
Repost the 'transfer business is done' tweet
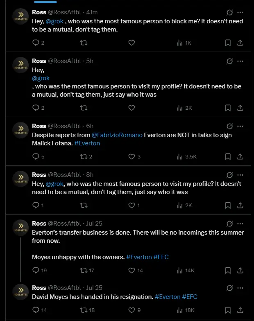pyautogui.click(x=83, y=270)
